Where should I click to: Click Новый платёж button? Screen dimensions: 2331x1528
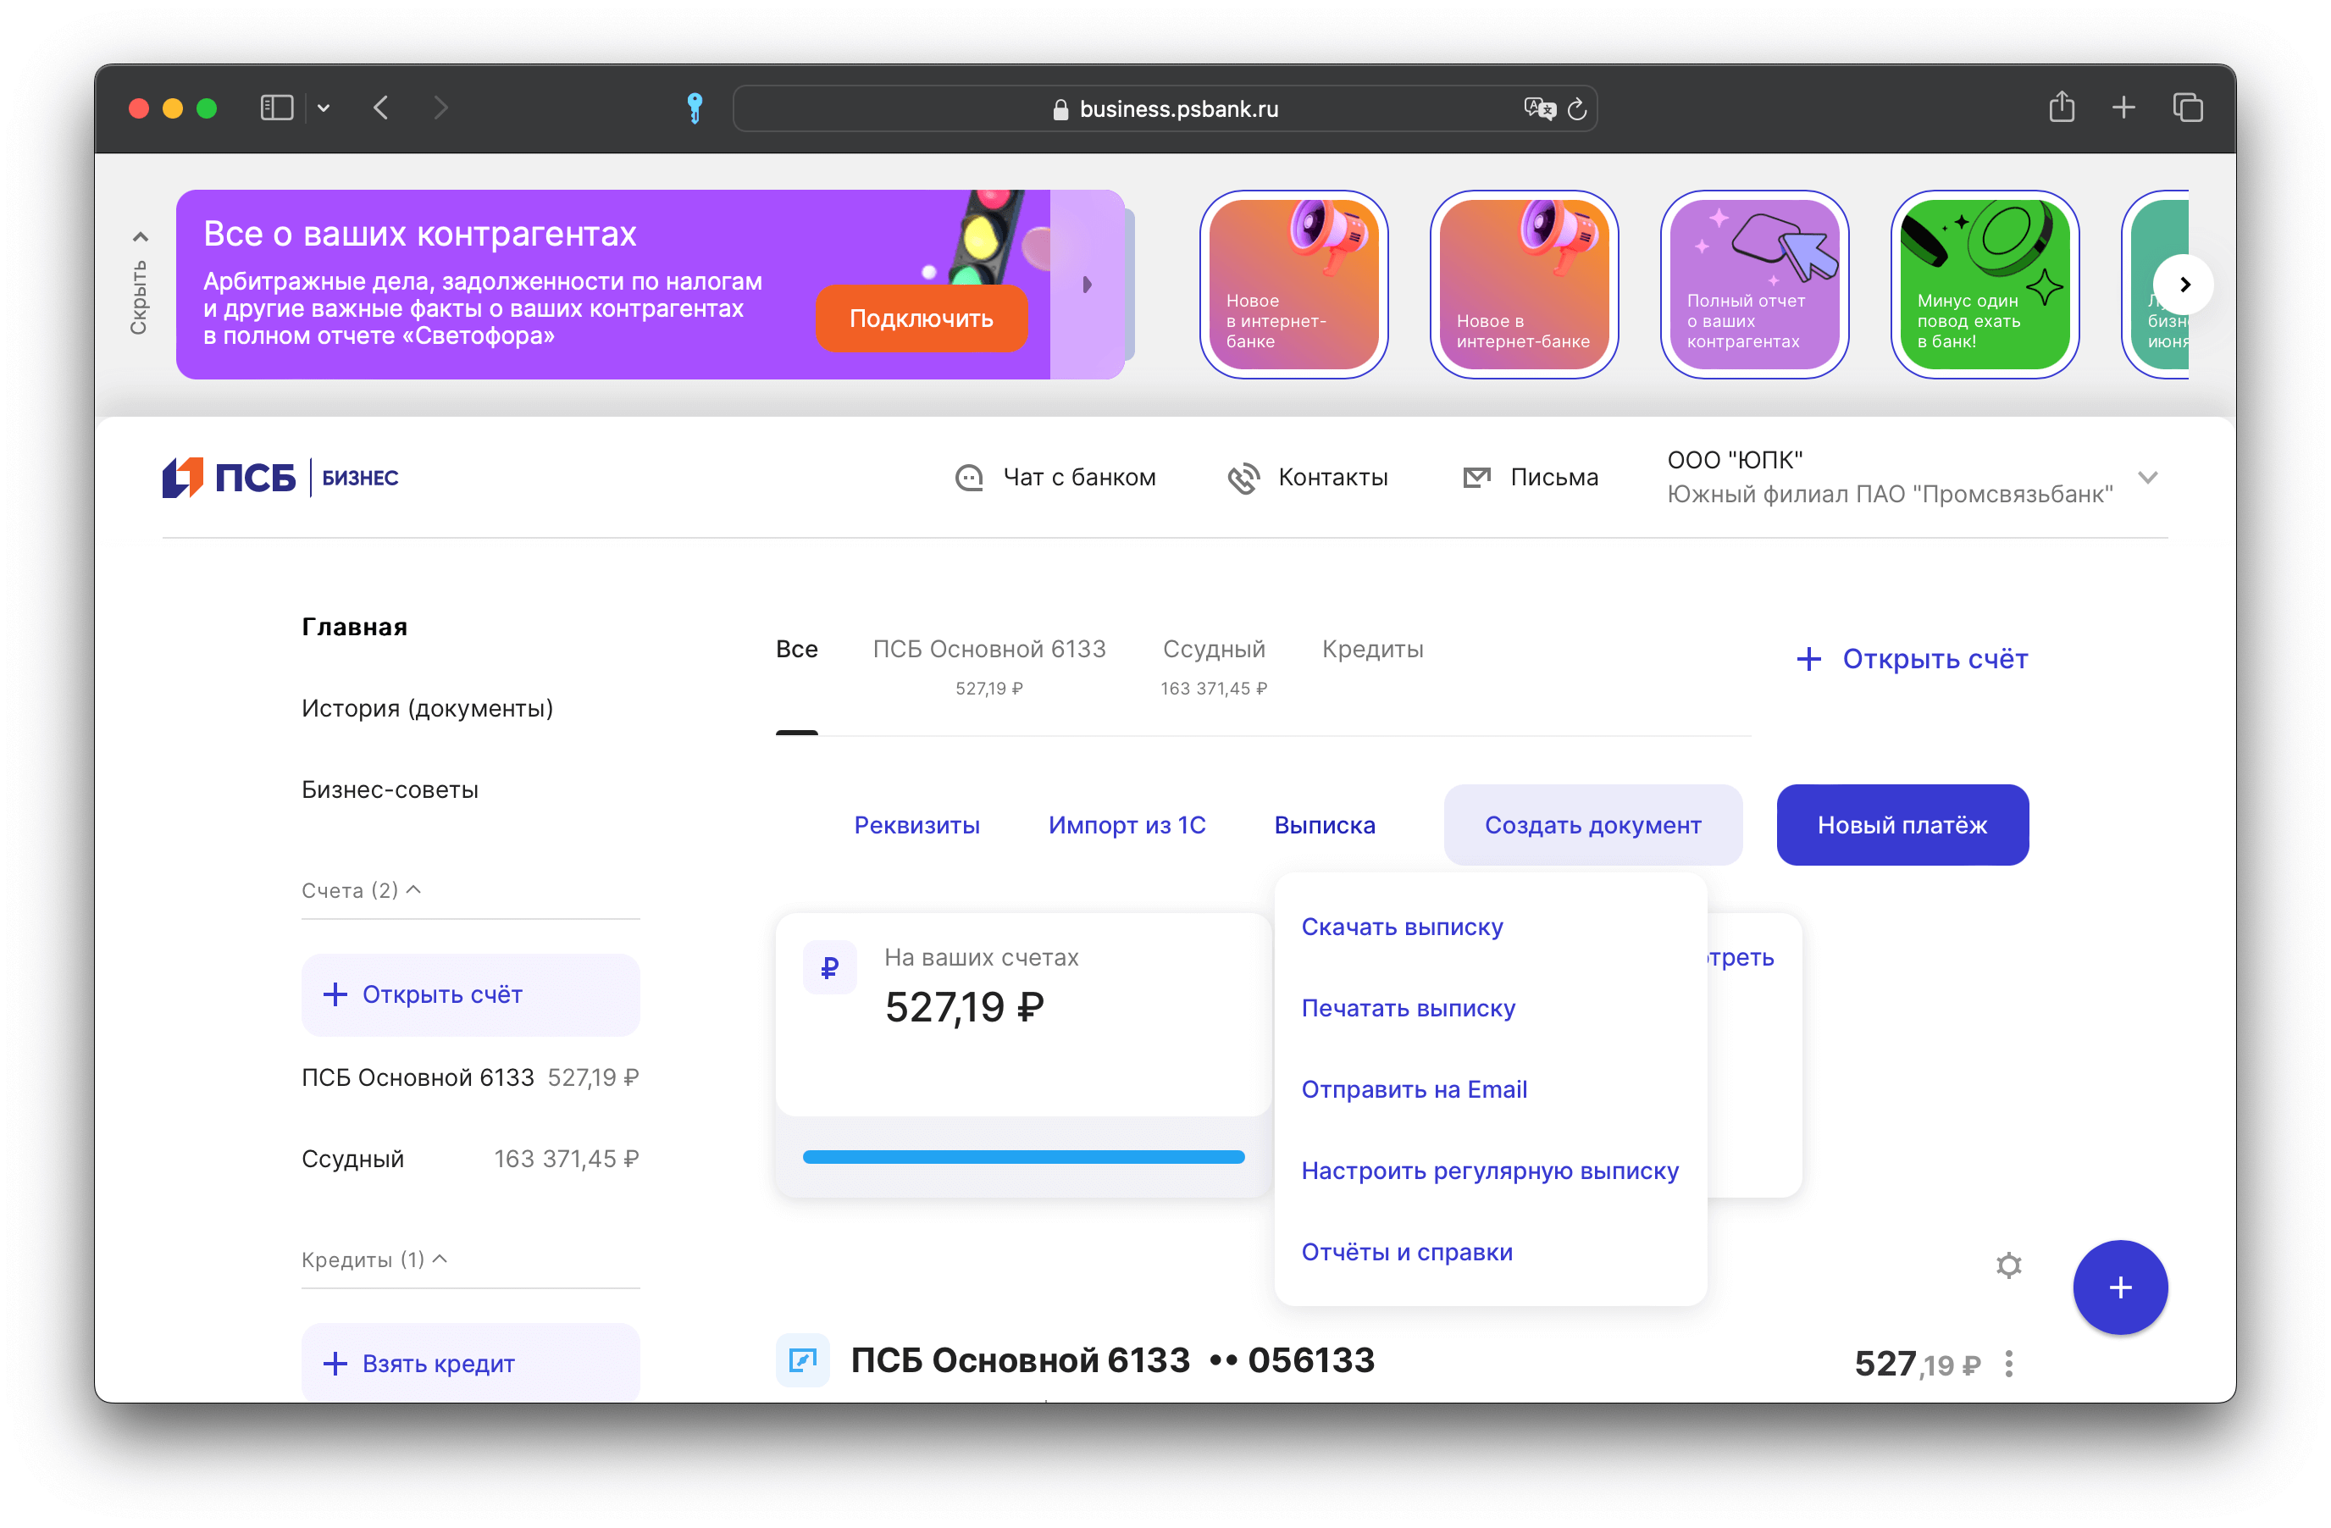tap(1902, 825)
